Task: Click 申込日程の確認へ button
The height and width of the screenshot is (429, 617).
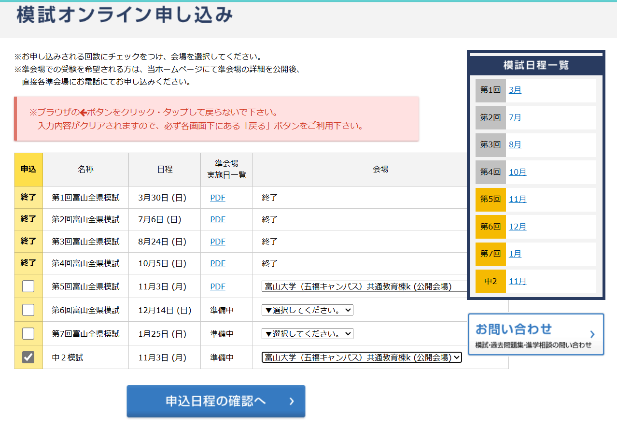Action: coord(216,401)
